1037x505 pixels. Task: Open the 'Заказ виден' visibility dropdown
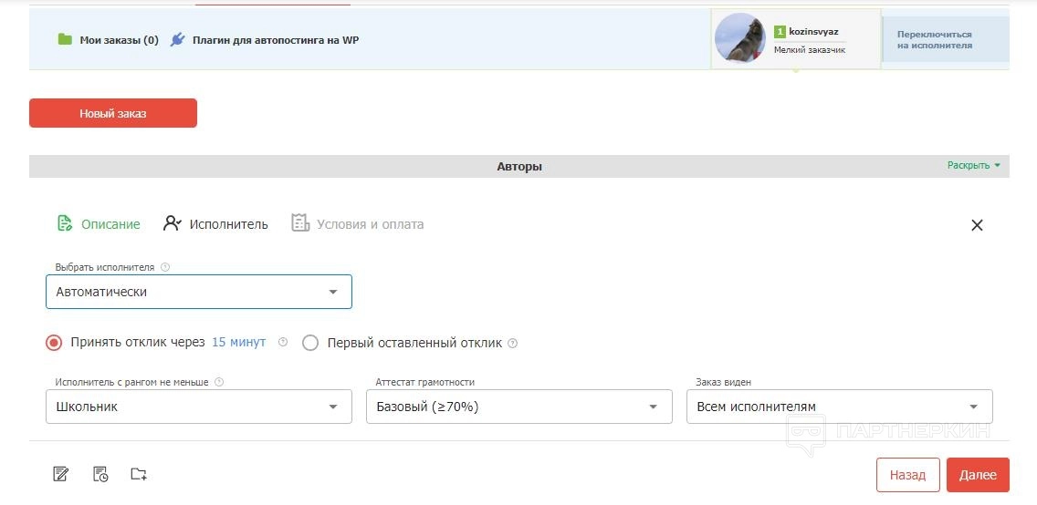pyautogui.click(x=839, y=407)
